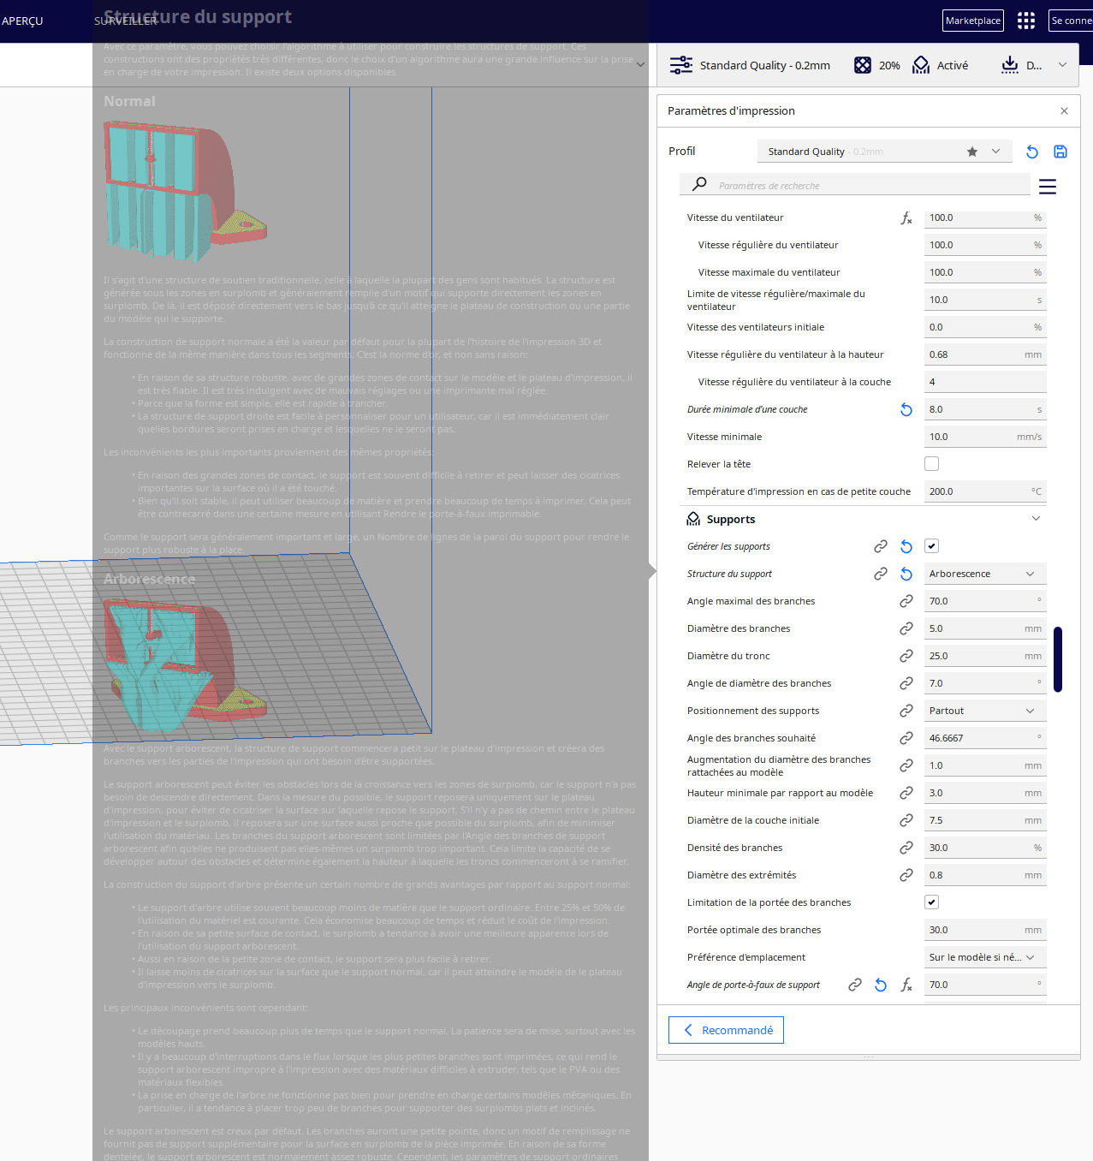Open the Structure du support Arborescence dropdown

tap(985, 574)
